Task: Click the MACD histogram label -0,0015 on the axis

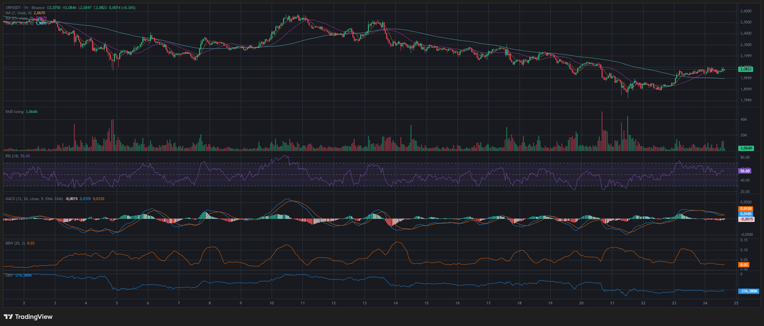Action: [x=746, y=219]
